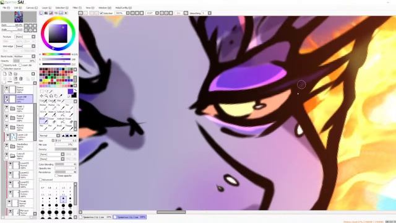The height and width of the screenshot is (223, 396).
Task: Select the magic wand tool
Action: coord(51,91)
